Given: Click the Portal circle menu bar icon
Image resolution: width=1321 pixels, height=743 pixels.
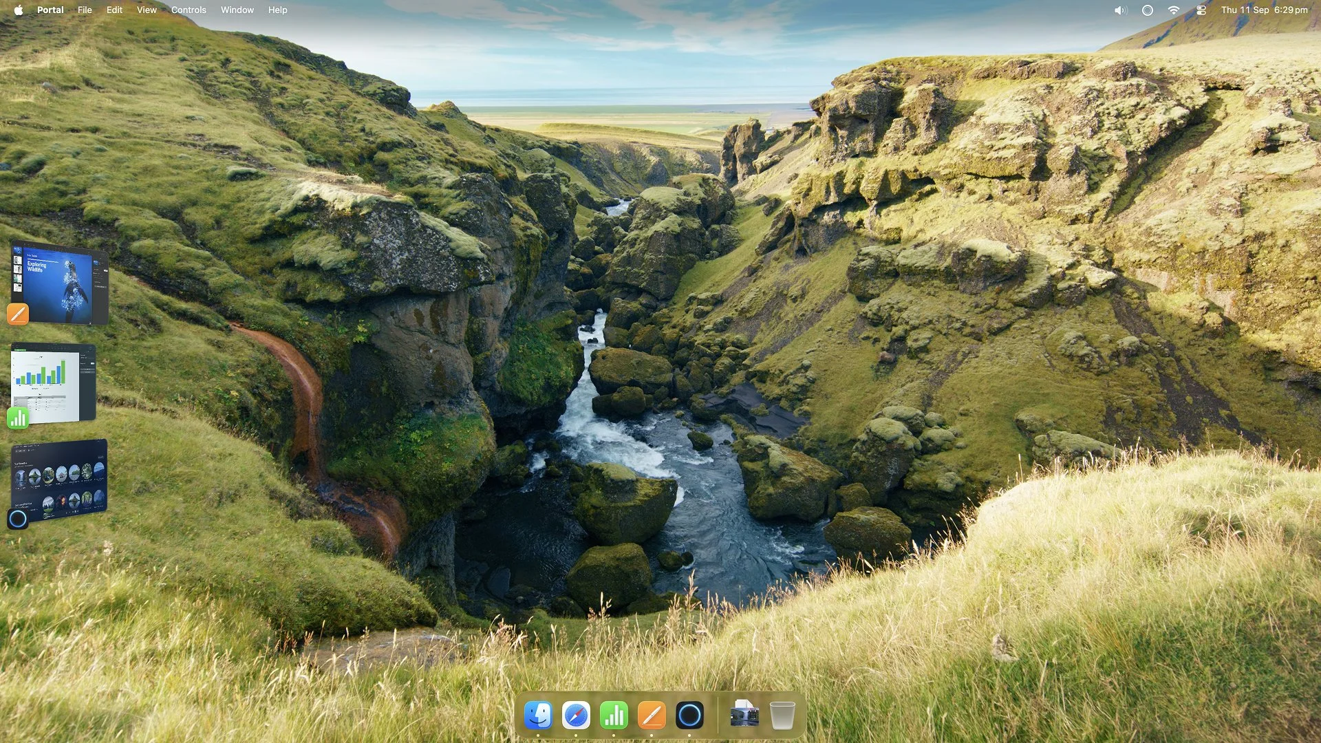Looking at the screenshot, I should 1147,10.
